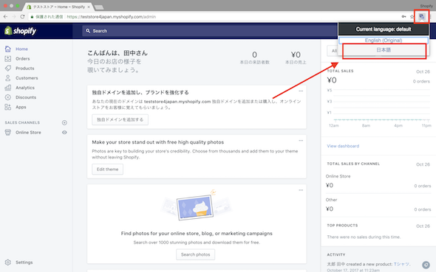Click the Settings gear icon

8,262
